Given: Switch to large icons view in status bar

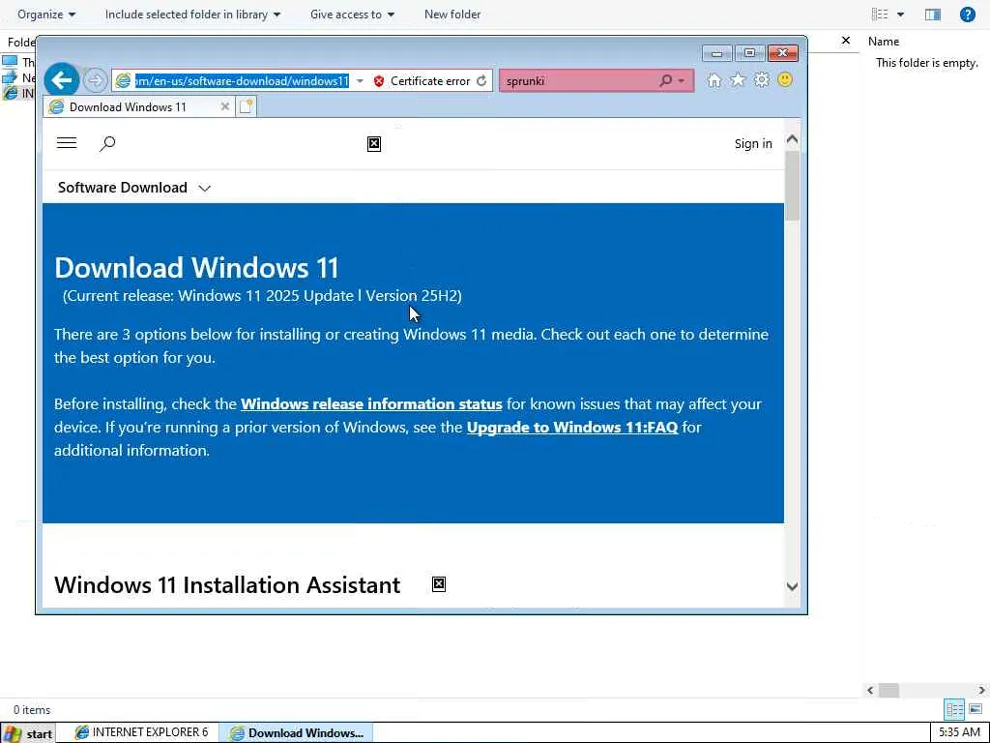Looking at the screenshot, I should pyautogui.click(x=975, y=709).
